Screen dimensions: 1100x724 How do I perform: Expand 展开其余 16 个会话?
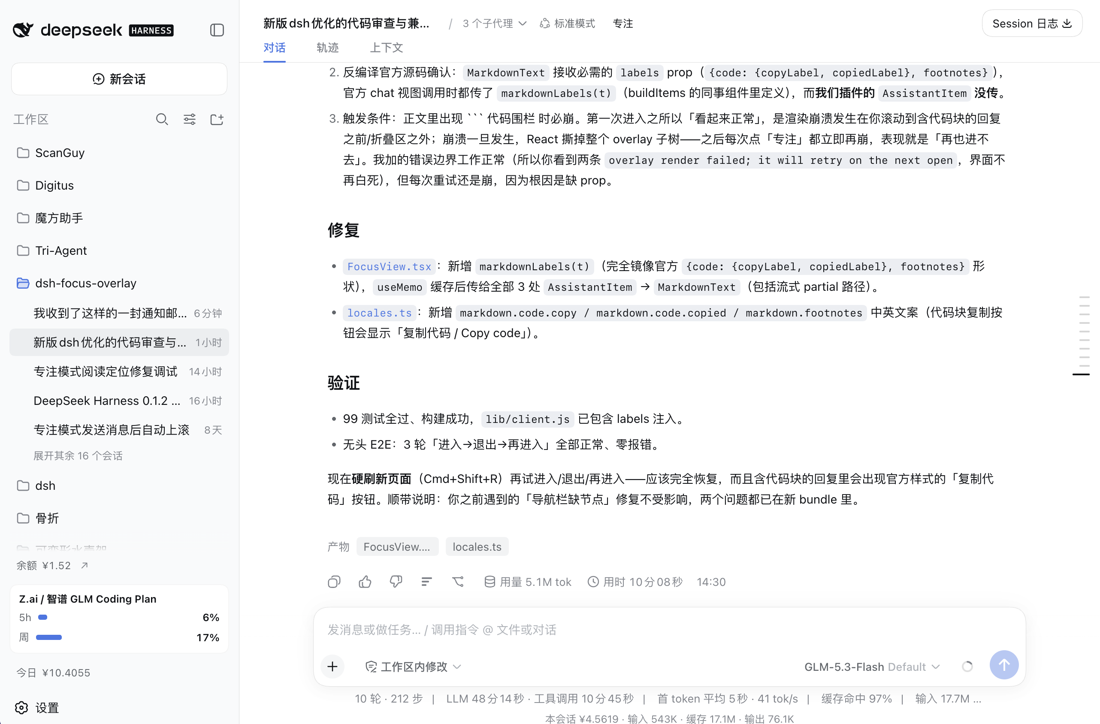(x=78, y=456)
